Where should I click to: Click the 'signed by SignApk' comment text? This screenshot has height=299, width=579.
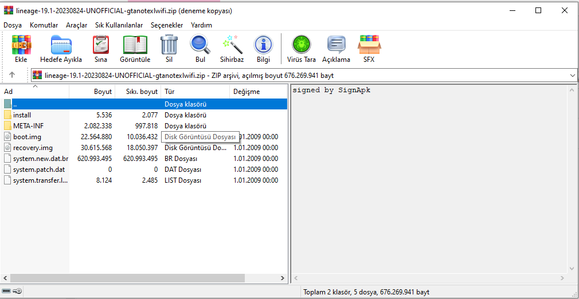coord(331,90)
